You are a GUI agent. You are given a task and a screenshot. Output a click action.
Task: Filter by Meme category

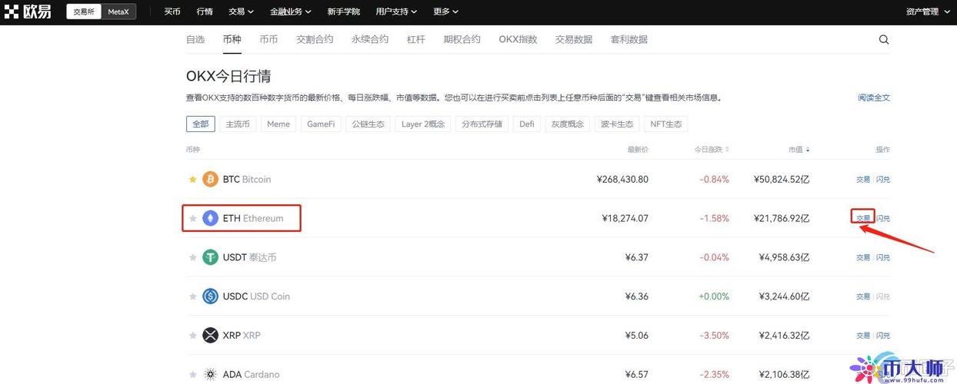tap(278, 124)
